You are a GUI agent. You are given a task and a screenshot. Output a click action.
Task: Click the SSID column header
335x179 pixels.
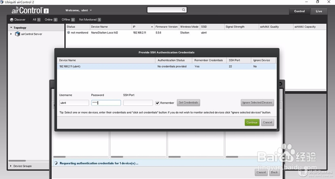point(212,27)
